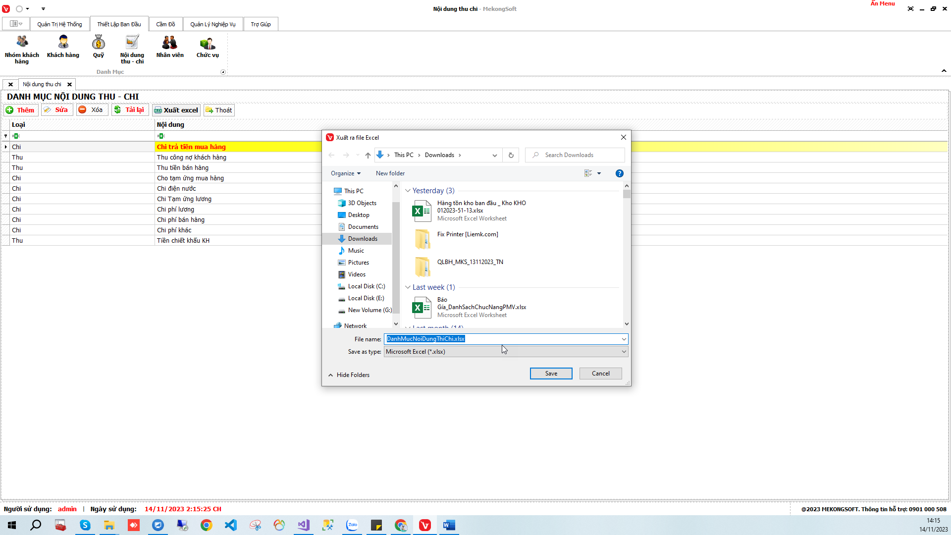This screenshot has height=535, width=951.
Task: Click the Sửa edit button
Action: click(56, 110)
